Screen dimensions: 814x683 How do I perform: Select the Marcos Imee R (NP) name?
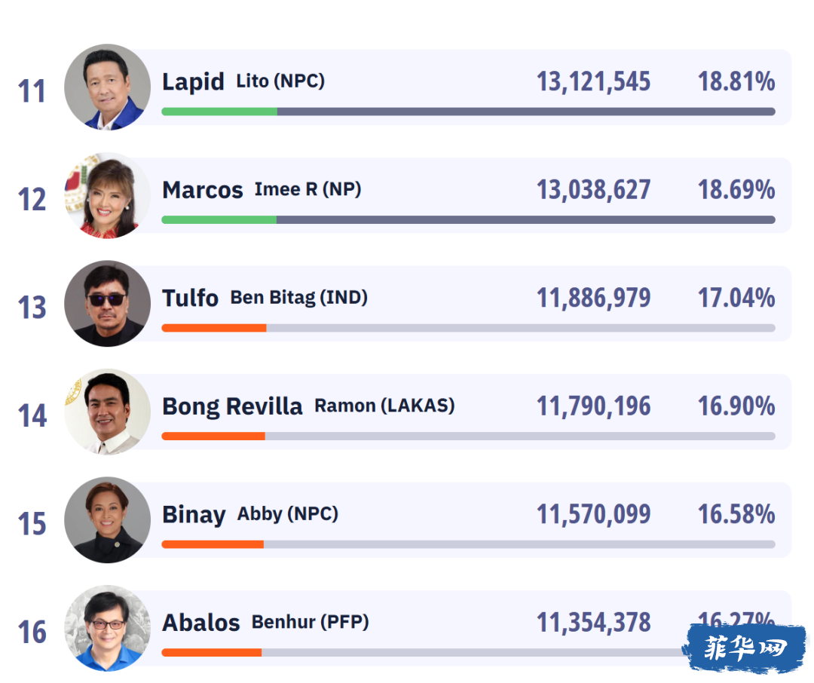coord(262,189)
